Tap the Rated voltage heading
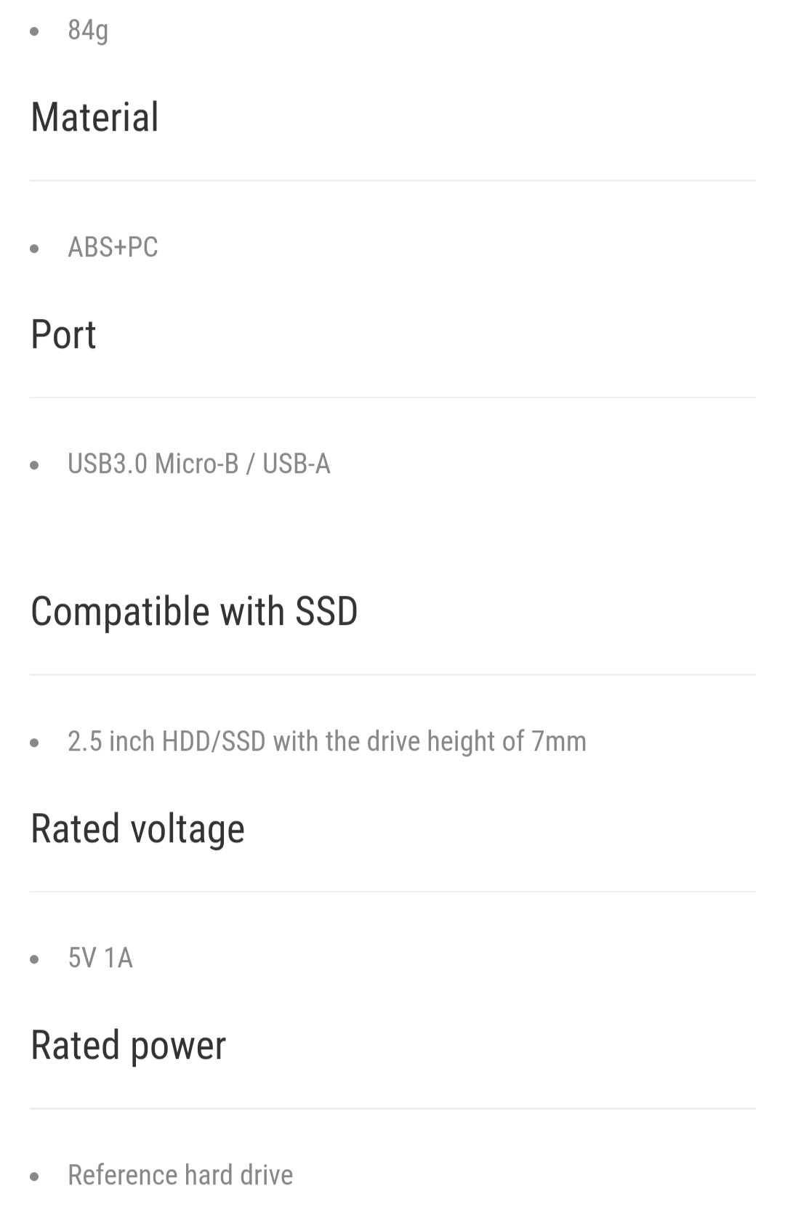 tap(137, 828)
